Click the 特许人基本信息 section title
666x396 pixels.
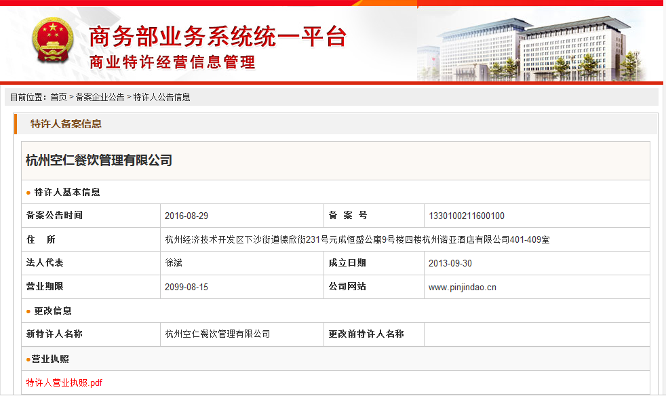[67, 193]
